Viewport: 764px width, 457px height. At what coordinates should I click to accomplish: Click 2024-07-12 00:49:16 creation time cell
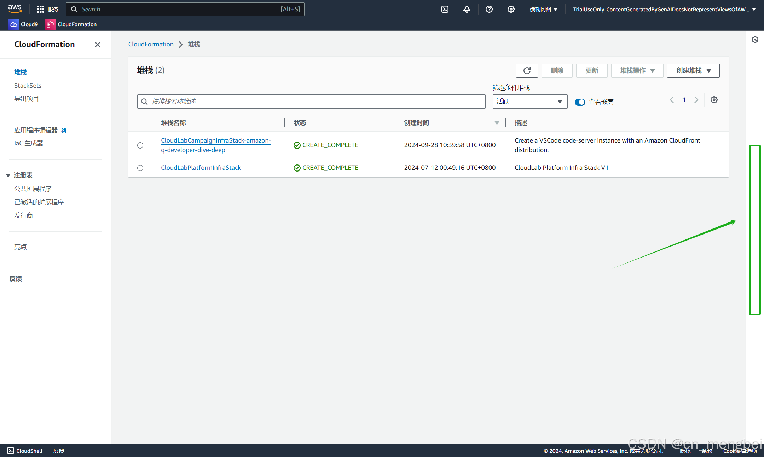pyautogui.click(x=450, y=168)
